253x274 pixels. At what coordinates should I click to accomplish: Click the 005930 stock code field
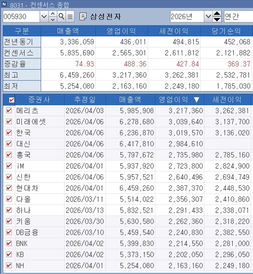(x=21, y=16)
